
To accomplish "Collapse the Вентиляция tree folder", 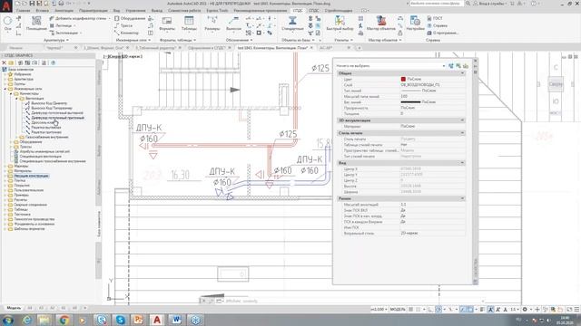I will (x=16, y=99).
